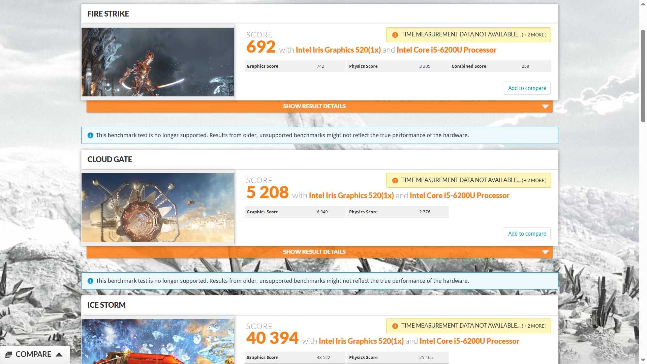
Task: Open Intel Core i5-6200U link in Cloud Gate
Action: (460, 195)
